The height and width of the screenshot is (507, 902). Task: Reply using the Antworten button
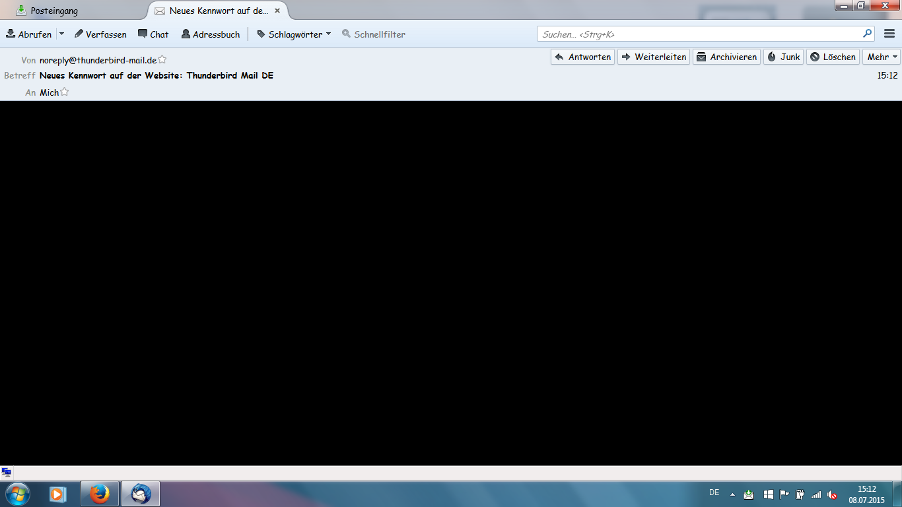pos(582,57)
